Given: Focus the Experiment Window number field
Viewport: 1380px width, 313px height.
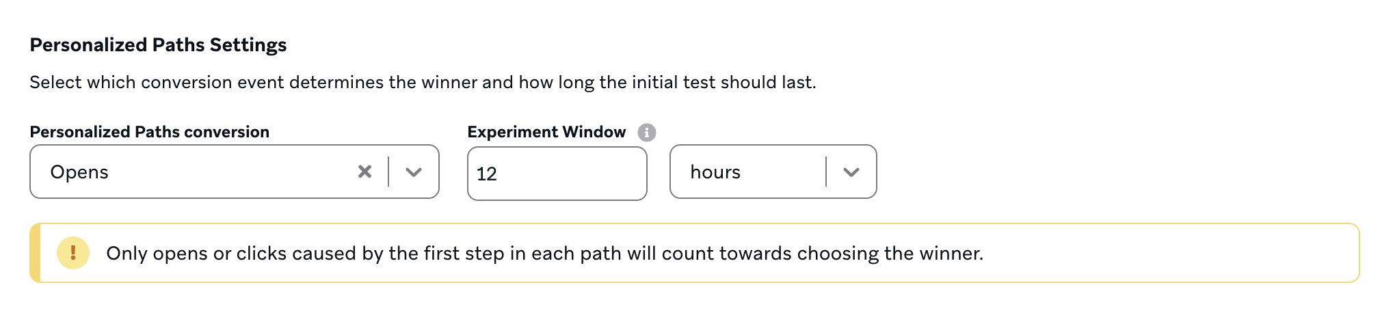Looking at the screenshot, I should point(557,174).
